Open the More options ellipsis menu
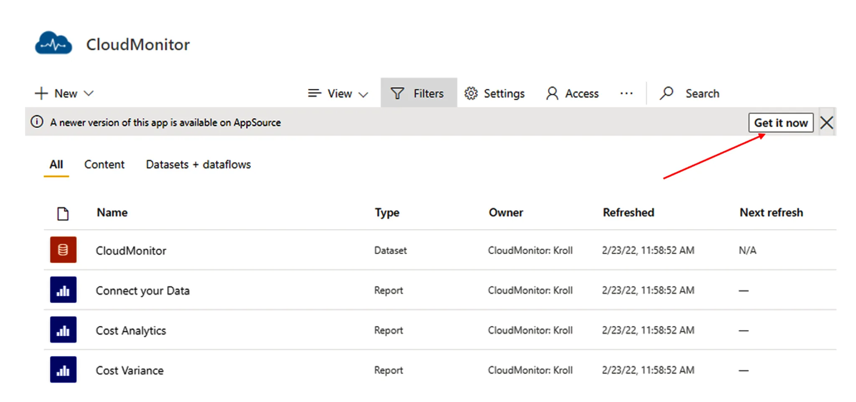856x402 pixels. (626, 94)
